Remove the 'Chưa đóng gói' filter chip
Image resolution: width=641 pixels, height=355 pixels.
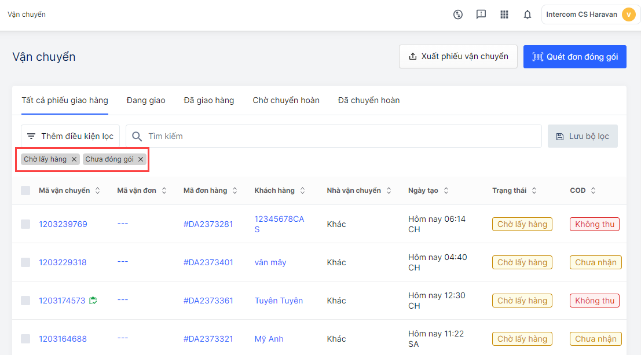141,159
